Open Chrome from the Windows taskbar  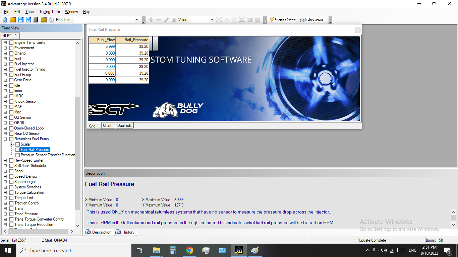[x=189, y=250]
